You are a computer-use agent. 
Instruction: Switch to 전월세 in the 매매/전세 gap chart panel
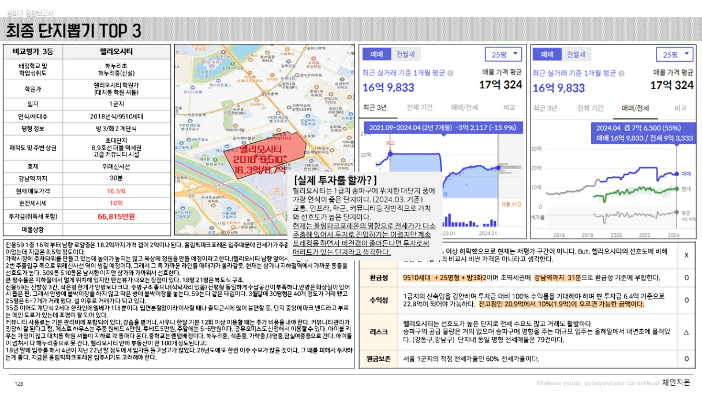click(576, 54)
